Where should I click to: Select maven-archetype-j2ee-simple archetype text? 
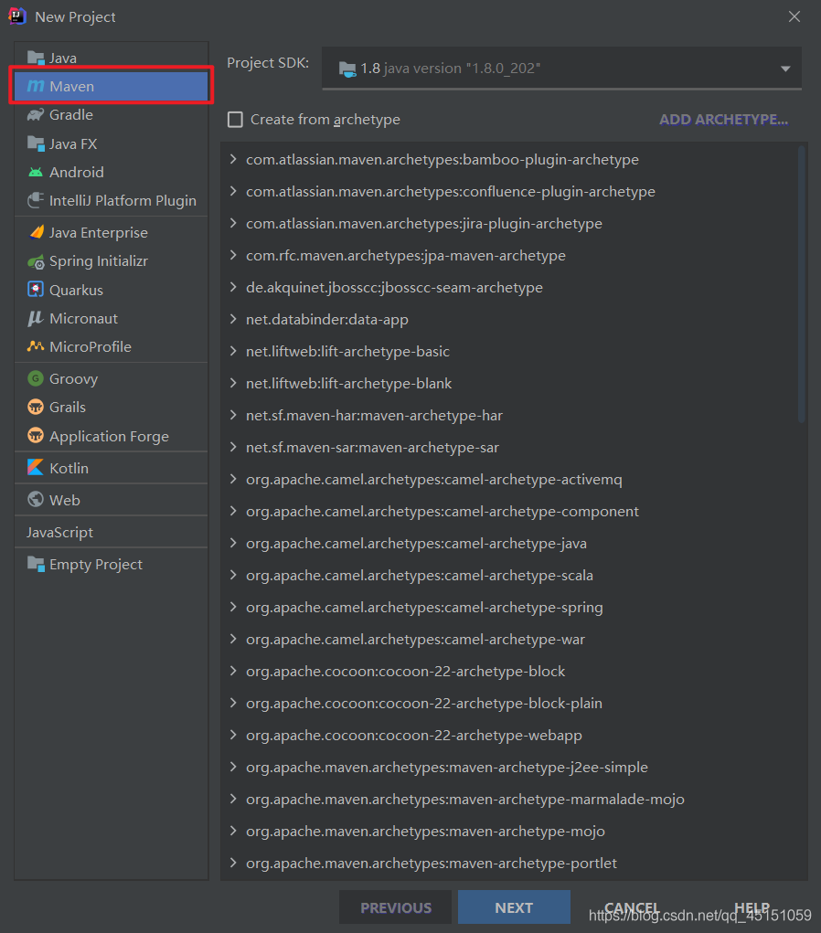click(447, 767)
